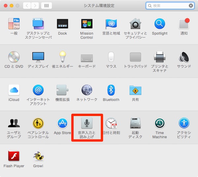Open プリンタとスキャナ preferences
The image size is (198, 177).
click(160, 57)
